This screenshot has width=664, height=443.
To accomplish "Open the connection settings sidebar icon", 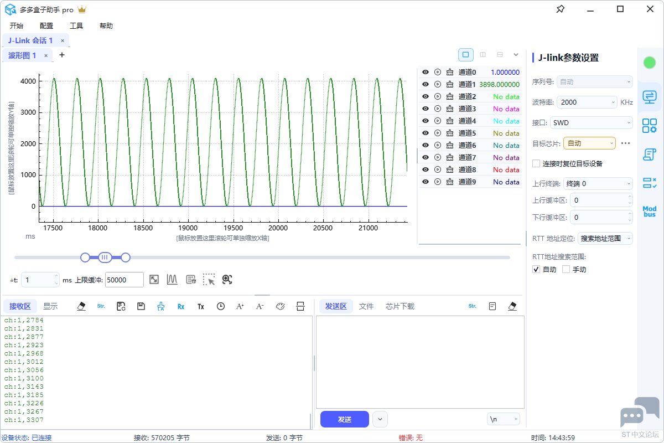I will coord(650,97).
